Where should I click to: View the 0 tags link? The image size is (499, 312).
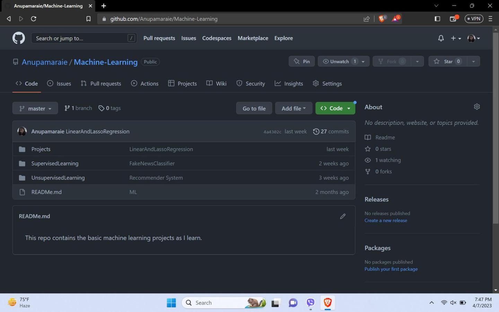coord(110,108)
